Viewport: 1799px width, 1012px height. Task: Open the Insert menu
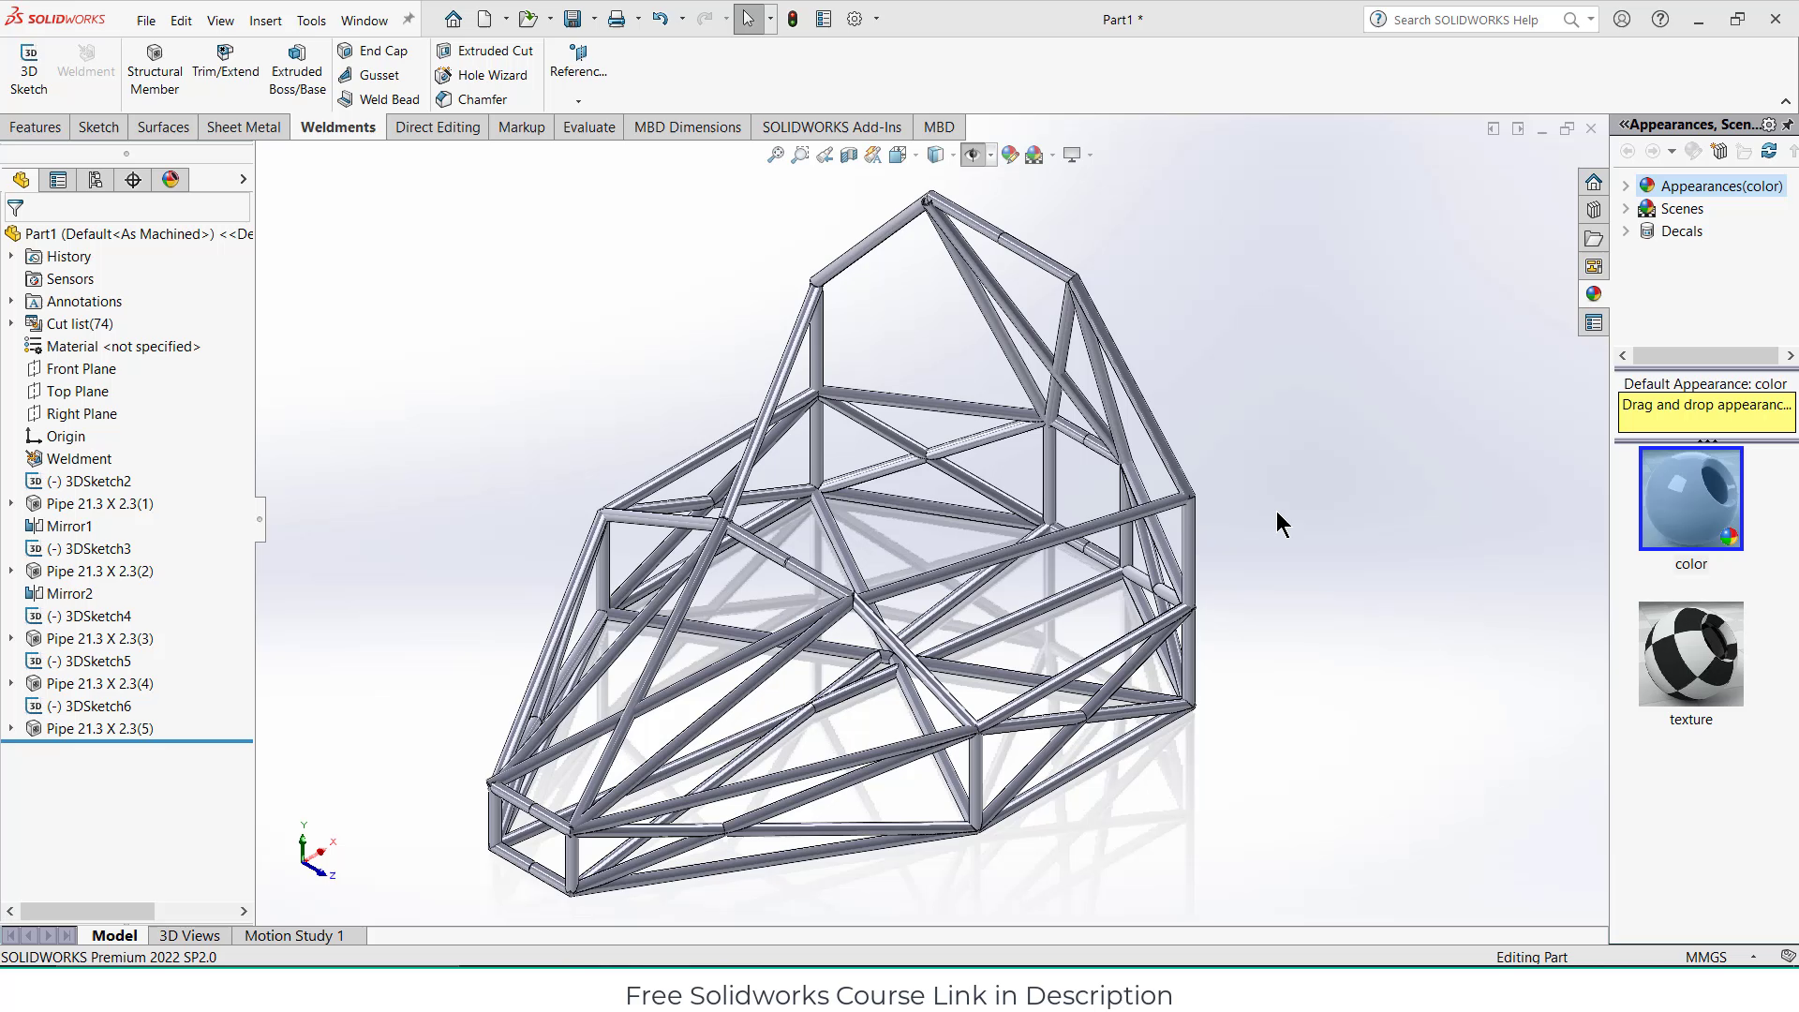pos(265,20)
